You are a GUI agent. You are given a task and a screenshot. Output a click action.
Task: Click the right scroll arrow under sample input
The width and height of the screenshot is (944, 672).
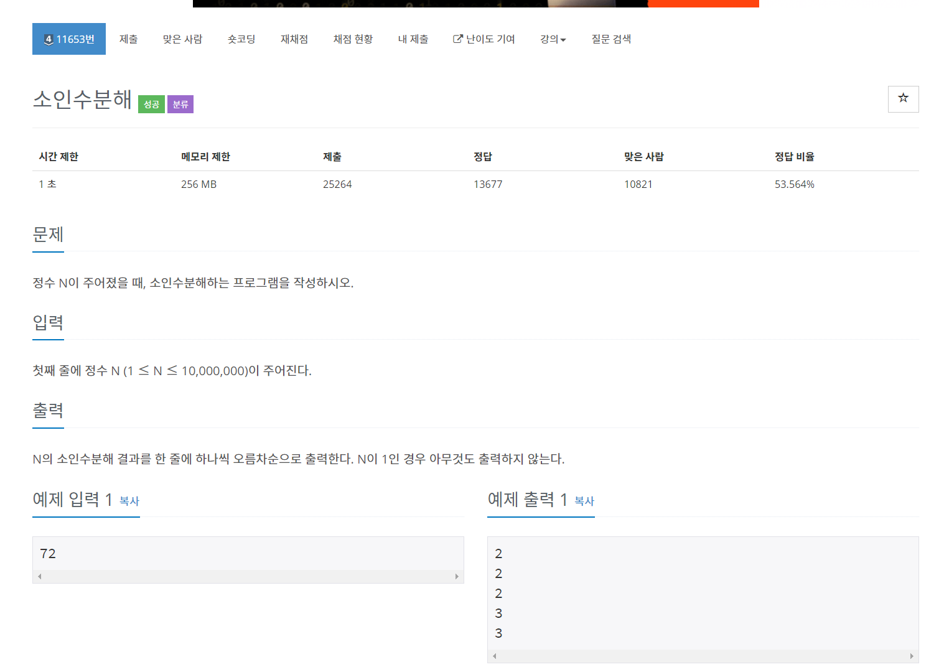[457, 577]
